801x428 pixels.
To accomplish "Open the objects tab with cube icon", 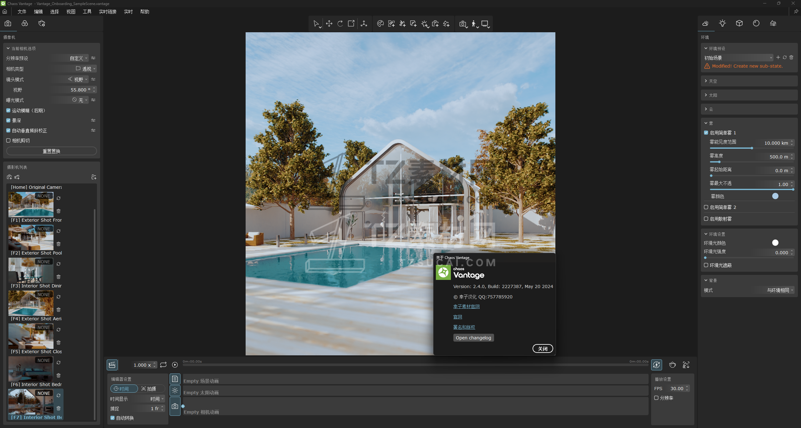I will (739, 23).
